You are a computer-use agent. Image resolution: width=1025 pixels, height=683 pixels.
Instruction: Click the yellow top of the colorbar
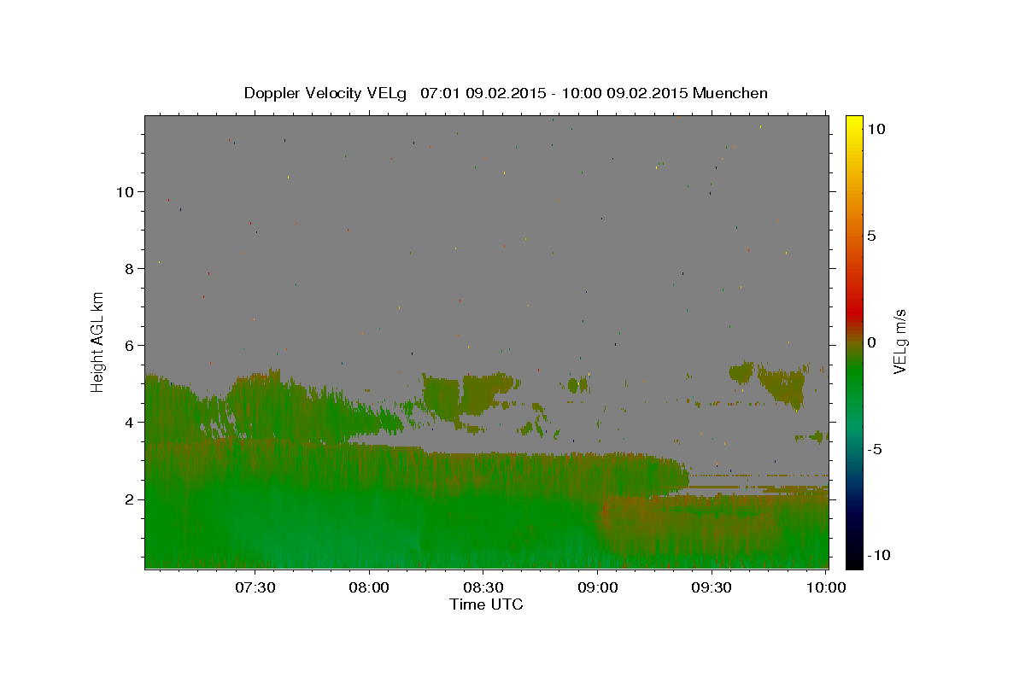[x=854, y=124]
